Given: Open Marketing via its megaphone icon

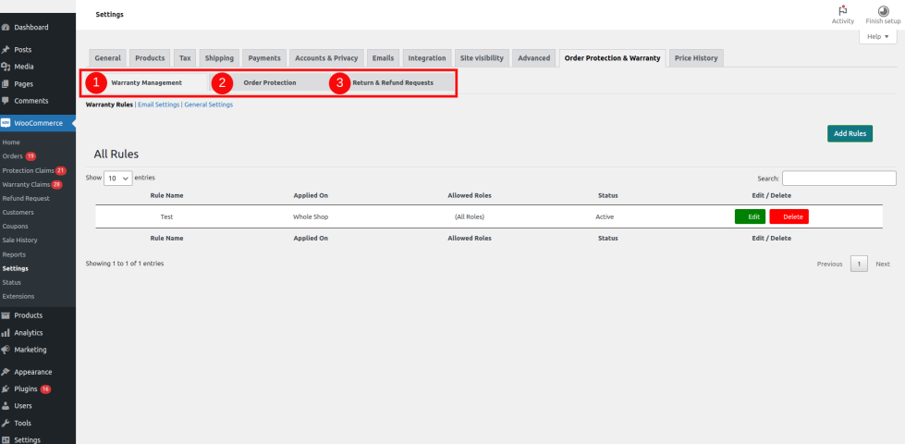Looking at the screenshot, I should (6, 350).
